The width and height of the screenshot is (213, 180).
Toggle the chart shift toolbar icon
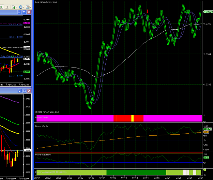click(7, 7)
